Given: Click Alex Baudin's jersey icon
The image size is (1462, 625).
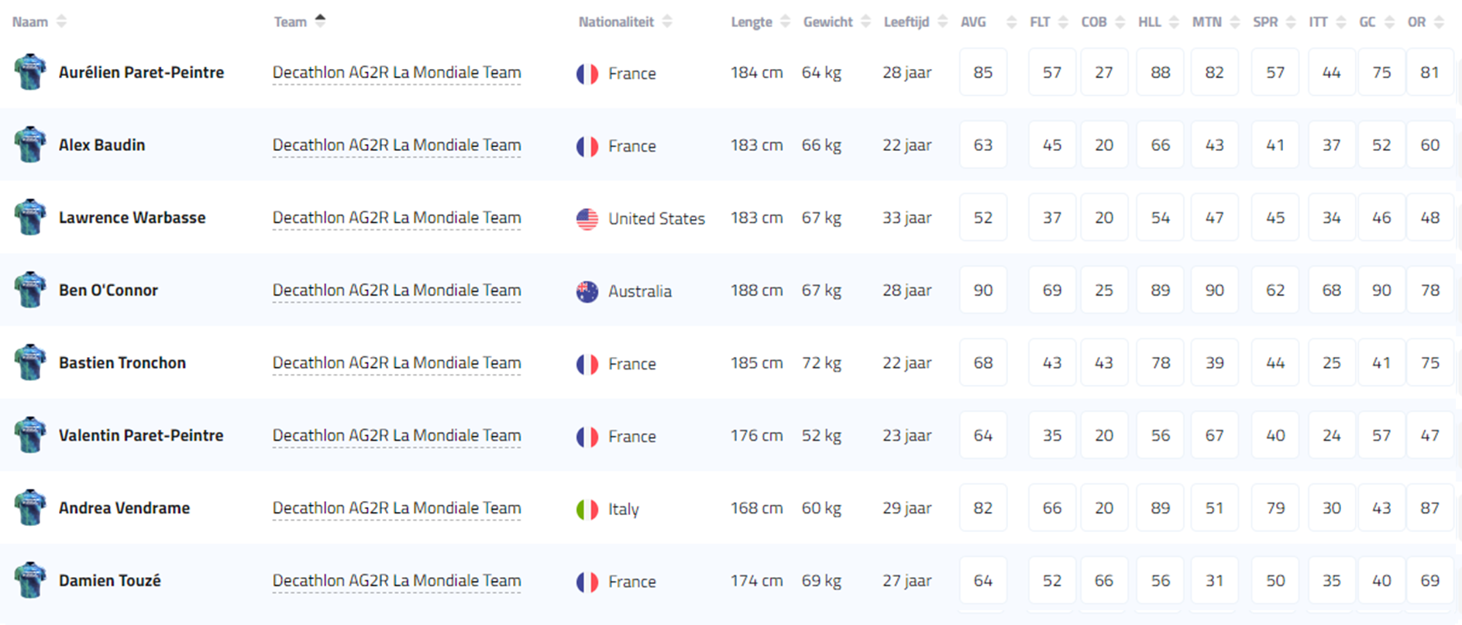Looking at the screenshot, I should coord(30,145).
